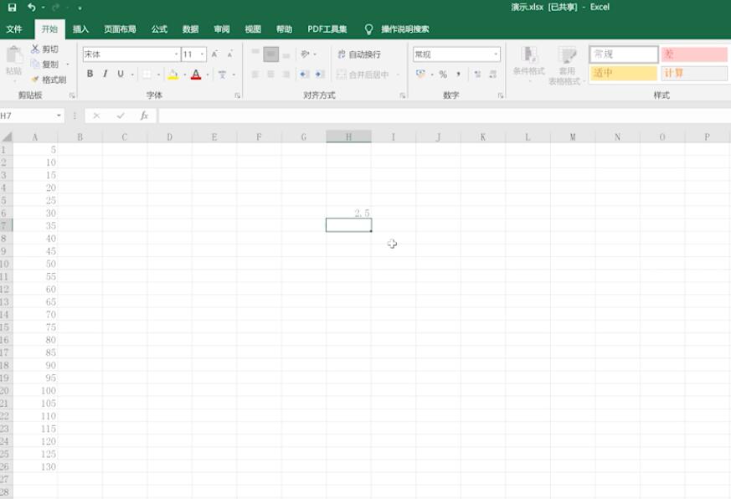Click the lightbulb search icon (操作说明搜索)
Image resolution: width=731 pixels, height=499 pixels.
[368, 29]
